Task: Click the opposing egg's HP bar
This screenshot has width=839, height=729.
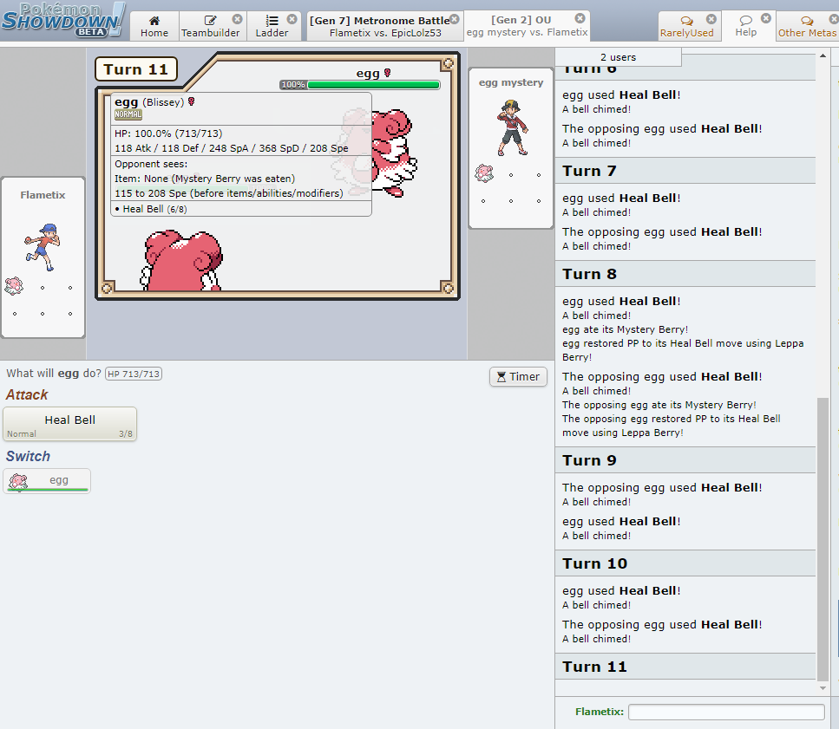Action: click(373, 85)
